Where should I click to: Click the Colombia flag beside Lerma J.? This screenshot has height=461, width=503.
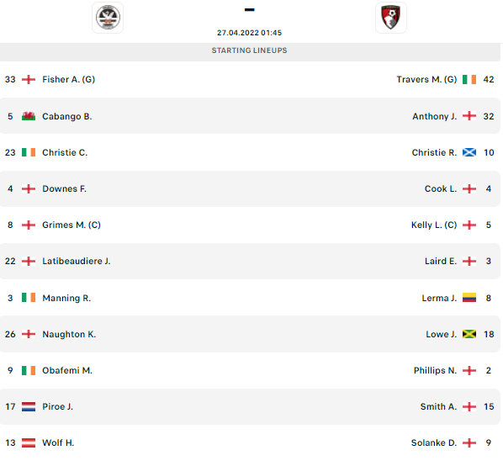coord(469,298)
